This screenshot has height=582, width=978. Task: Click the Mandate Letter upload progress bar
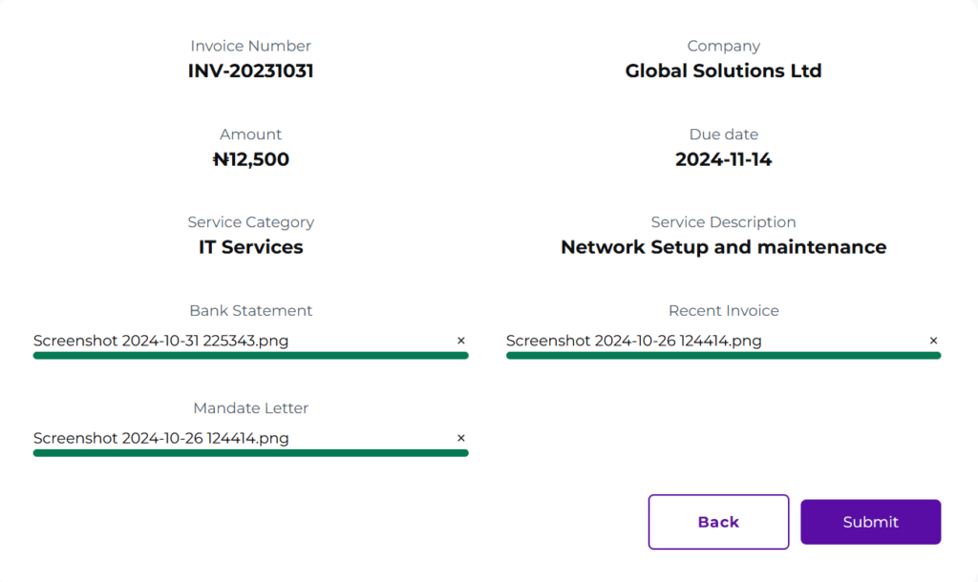250,453
